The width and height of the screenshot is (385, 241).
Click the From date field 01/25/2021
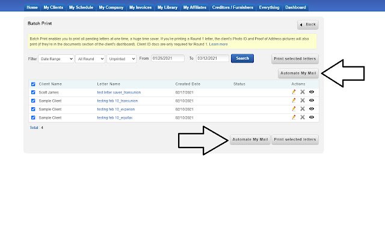coord(168,58)
